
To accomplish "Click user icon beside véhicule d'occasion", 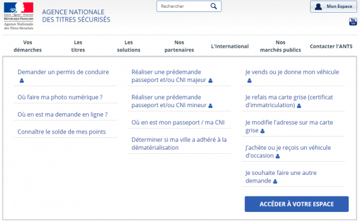I will (278, 156).
